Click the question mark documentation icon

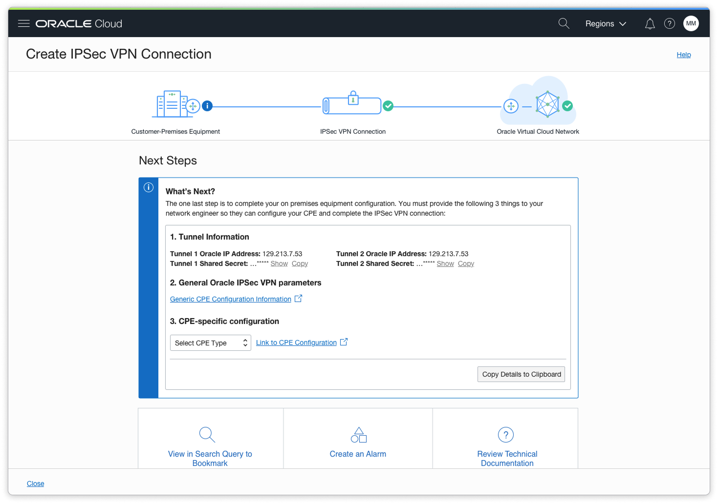(506, 435)
